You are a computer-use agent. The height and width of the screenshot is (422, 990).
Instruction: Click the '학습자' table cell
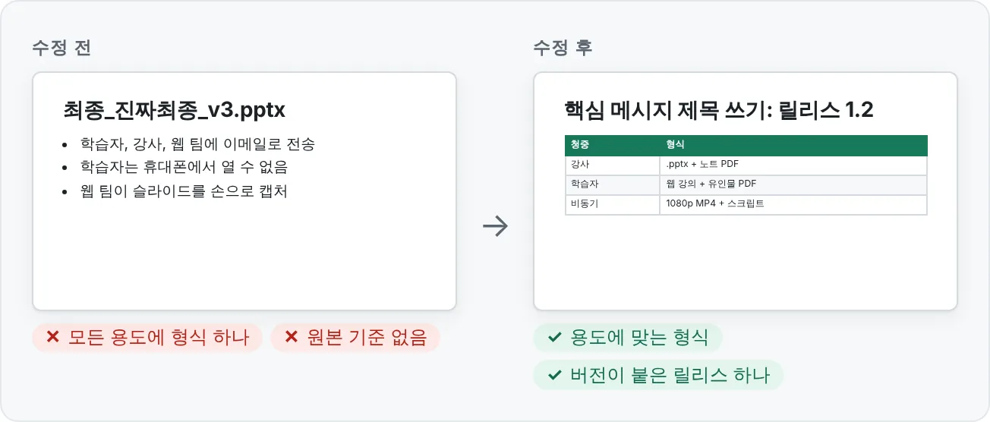(612, 185)
